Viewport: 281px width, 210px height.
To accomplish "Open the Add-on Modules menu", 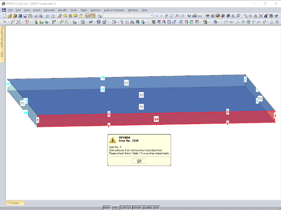I will coord(114,10).
